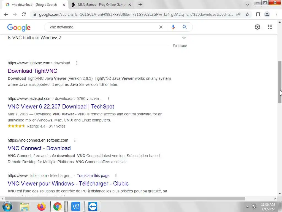
Task: Open VNC Connect - Download link
Action: 39,148
